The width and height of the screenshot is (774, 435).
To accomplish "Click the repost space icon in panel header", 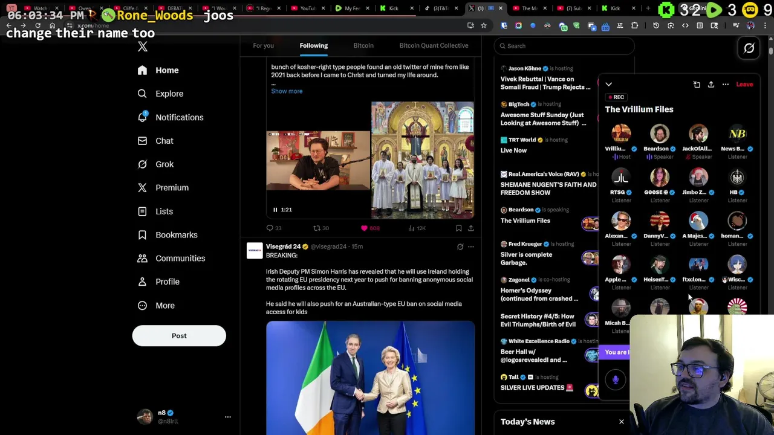I will [697, 85].
